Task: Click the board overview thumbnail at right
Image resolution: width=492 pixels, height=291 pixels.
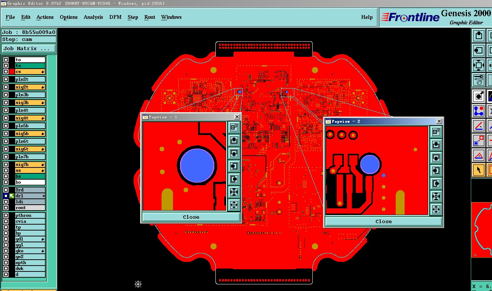Action: (x=482, y=229)
